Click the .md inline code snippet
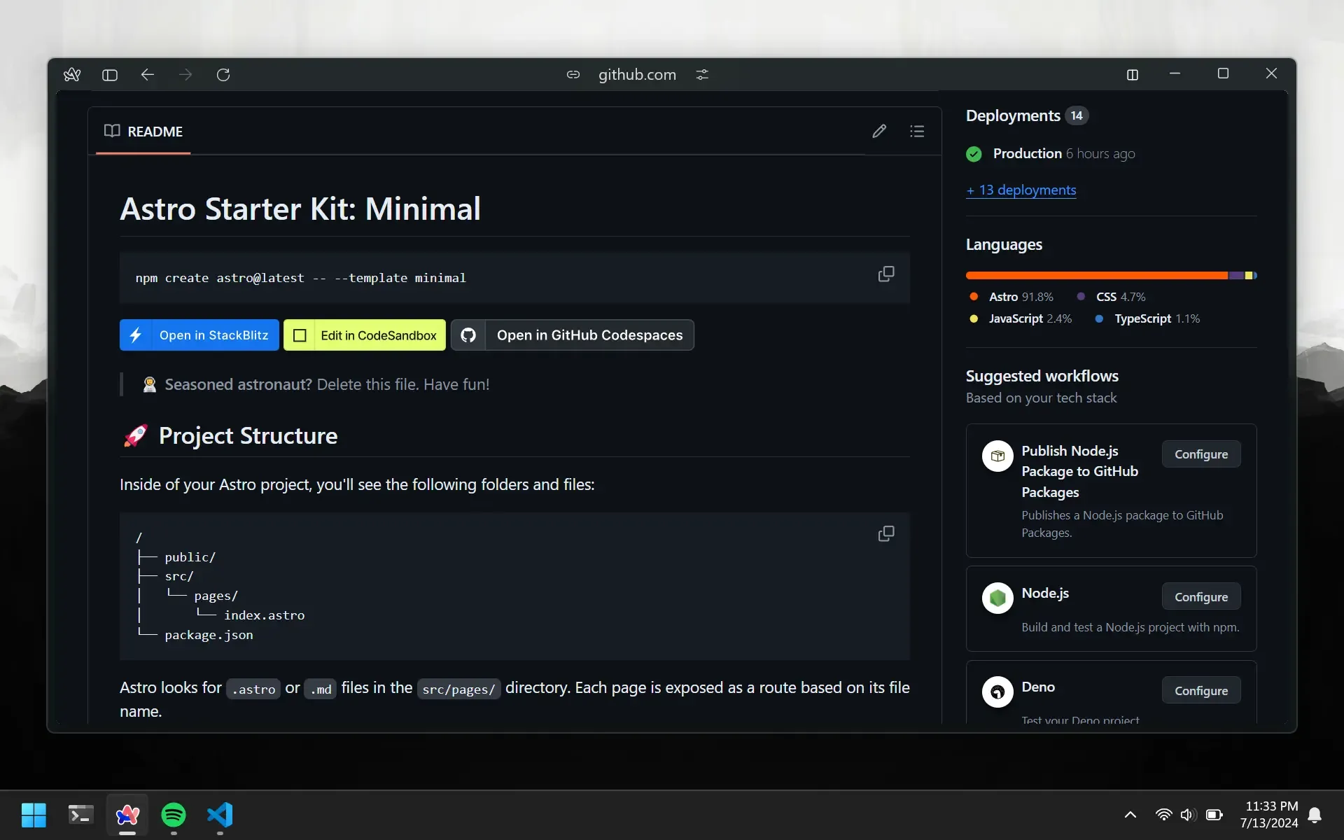The image size is (1344, 840). [321, 689]
